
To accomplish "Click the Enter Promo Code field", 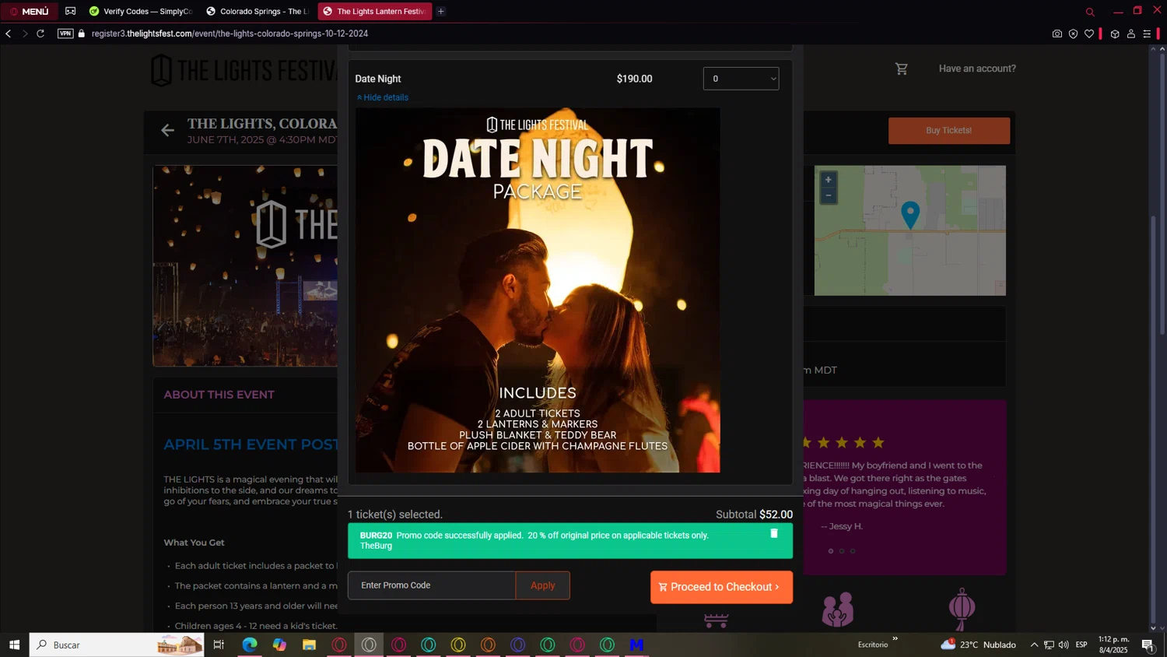I will (432, 585).
